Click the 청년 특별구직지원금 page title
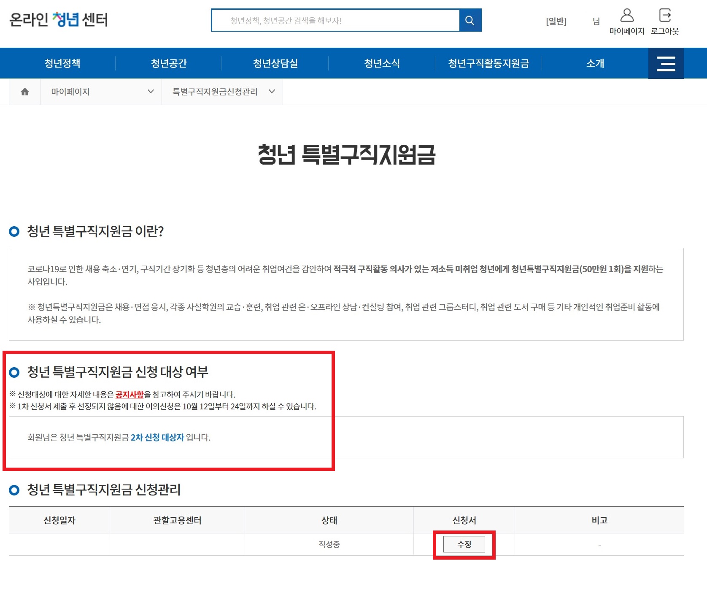707x590 pixels. tap(346, 154)
